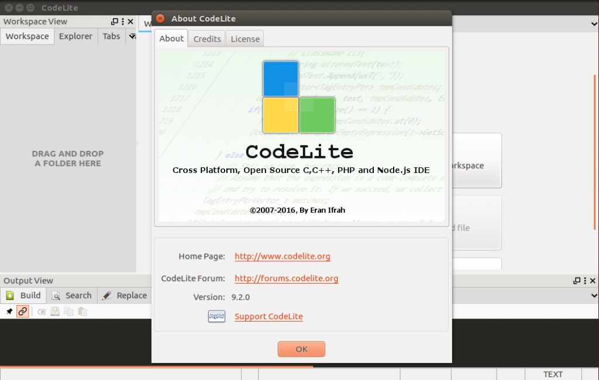Click the TEXT status bar field

tap(553, 374)
